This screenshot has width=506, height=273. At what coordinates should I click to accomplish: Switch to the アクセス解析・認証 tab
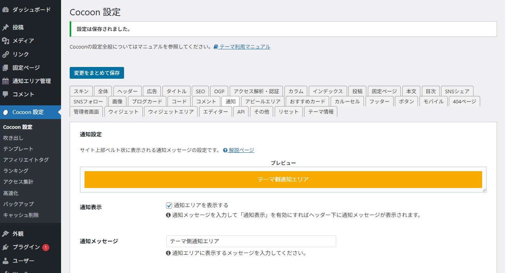coord(256,91)
